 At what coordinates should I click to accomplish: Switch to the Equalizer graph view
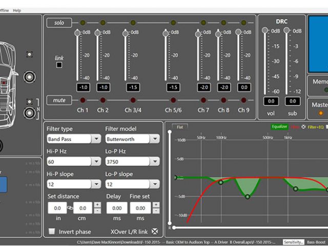[280, 126]
